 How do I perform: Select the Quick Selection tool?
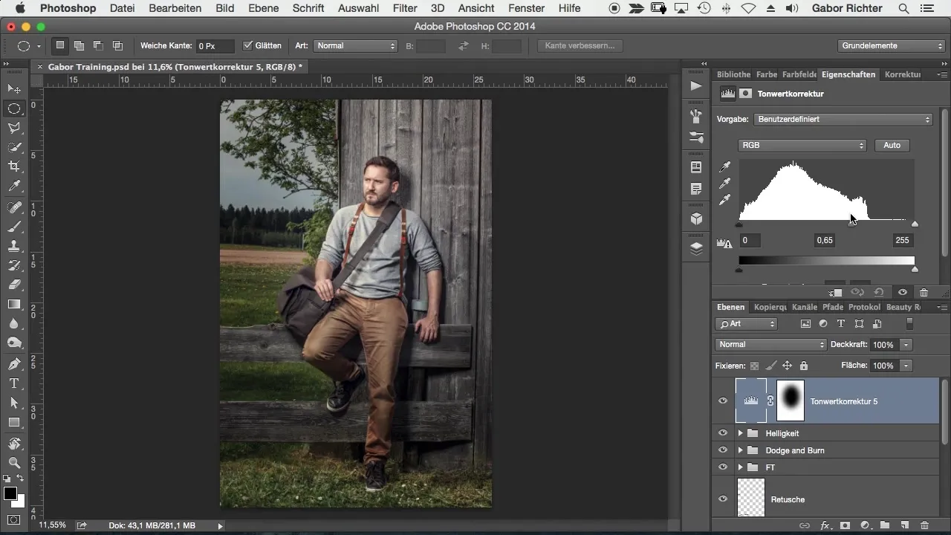pos(14,147)
